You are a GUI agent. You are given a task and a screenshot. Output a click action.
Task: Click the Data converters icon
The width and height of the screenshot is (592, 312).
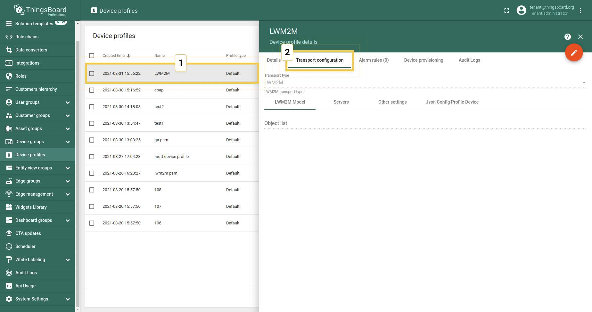(x=9, y=50)
